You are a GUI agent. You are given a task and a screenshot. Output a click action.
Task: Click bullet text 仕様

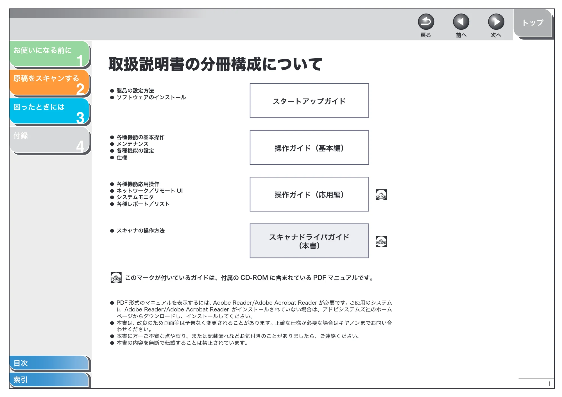coord(122,157)
